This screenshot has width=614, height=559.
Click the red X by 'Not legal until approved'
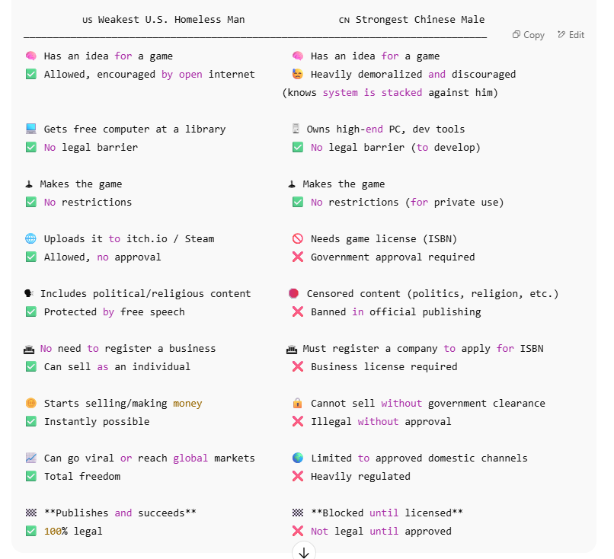click(298, 531)
